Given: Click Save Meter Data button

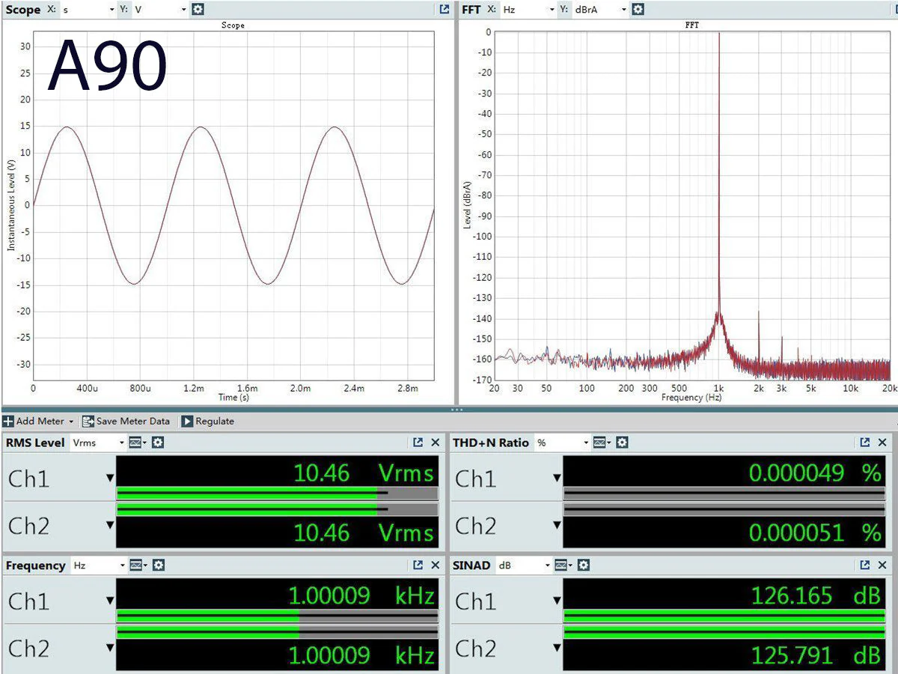Looking at the screenshot, I should pyautogui.click(x=126, y=422).
